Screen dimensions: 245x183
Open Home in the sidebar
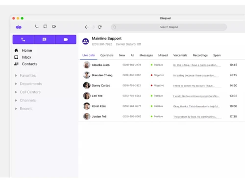tap(27, 50)
